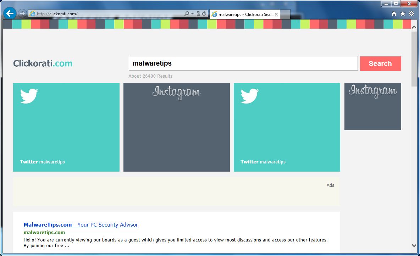The height and width of the screenshot is (256, 420).
Task: Focus the malwaretips search input box
Action: point(243,63)
